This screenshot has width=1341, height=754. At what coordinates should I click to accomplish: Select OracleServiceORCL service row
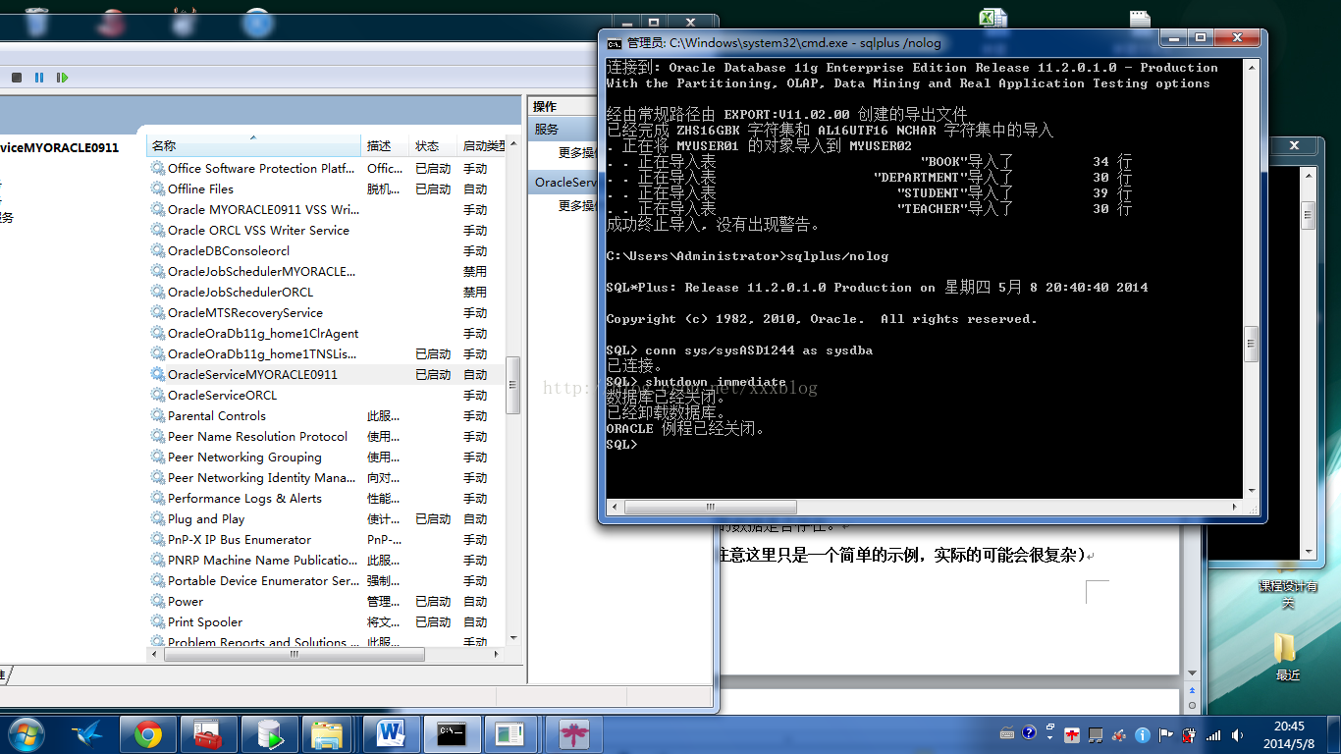pyautogui.click(x=326, y=395)
